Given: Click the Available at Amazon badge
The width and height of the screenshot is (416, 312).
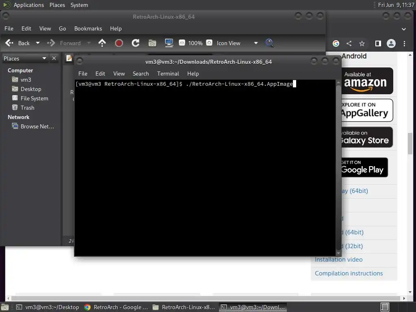Looking at the screenshot, I should pos(367,81).
